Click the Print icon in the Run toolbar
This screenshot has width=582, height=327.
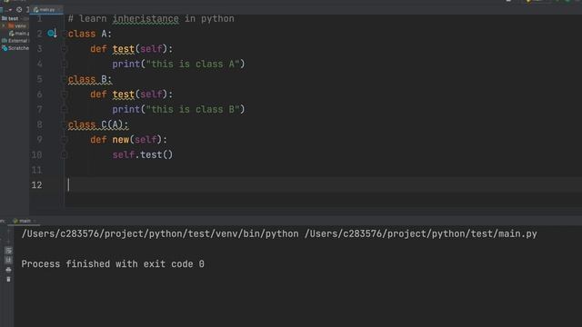tap(8, 270)
